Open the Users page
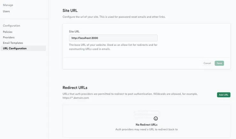The image size is (236, 139). coord(6,11)
